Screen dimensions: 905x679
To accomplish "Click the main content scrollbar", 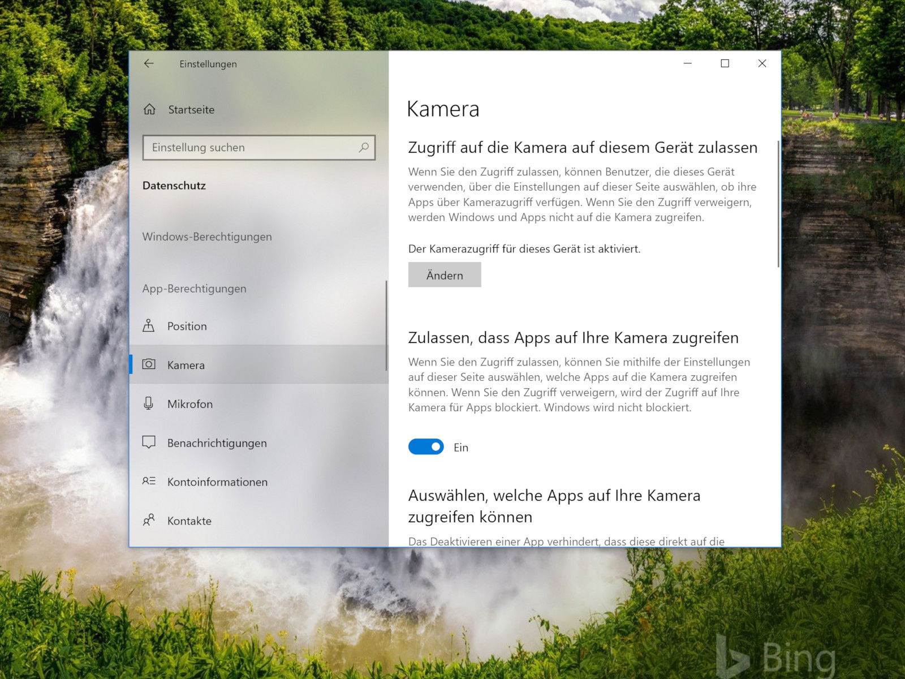I will coord(778,204).
